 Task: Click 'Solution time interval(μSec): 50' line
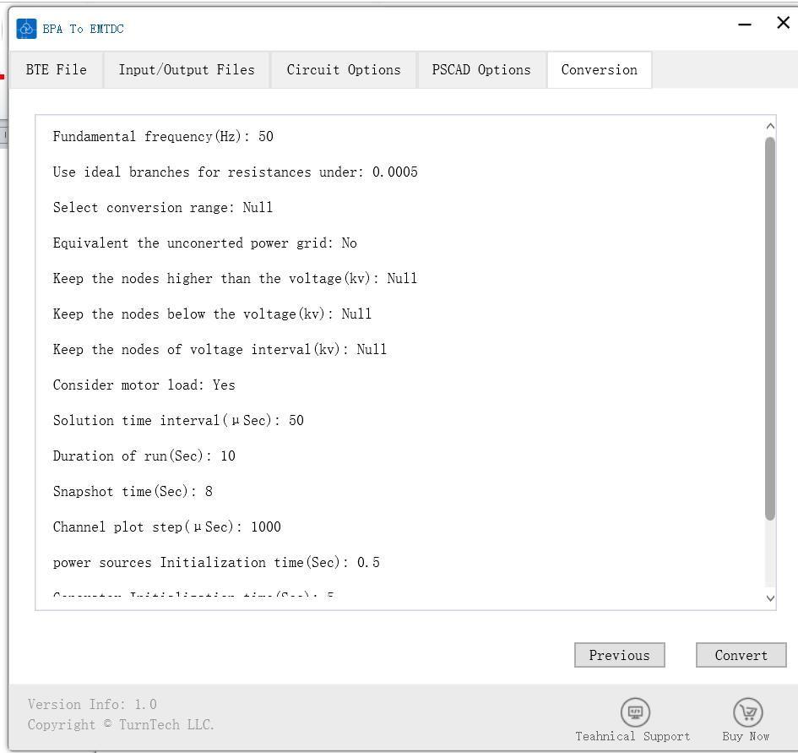tap(178, 420)
